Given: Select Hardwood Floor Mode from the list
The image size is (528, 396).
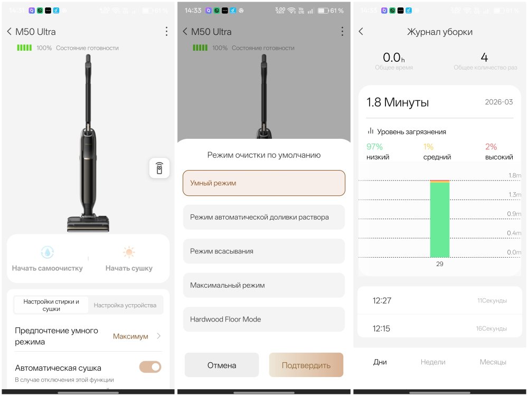Looking at the screenshot, I should click(264, 319).
